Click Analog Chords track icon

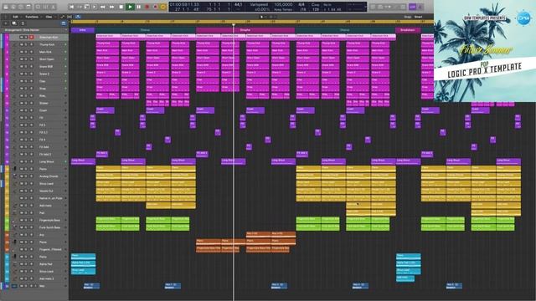pos(15,176)
